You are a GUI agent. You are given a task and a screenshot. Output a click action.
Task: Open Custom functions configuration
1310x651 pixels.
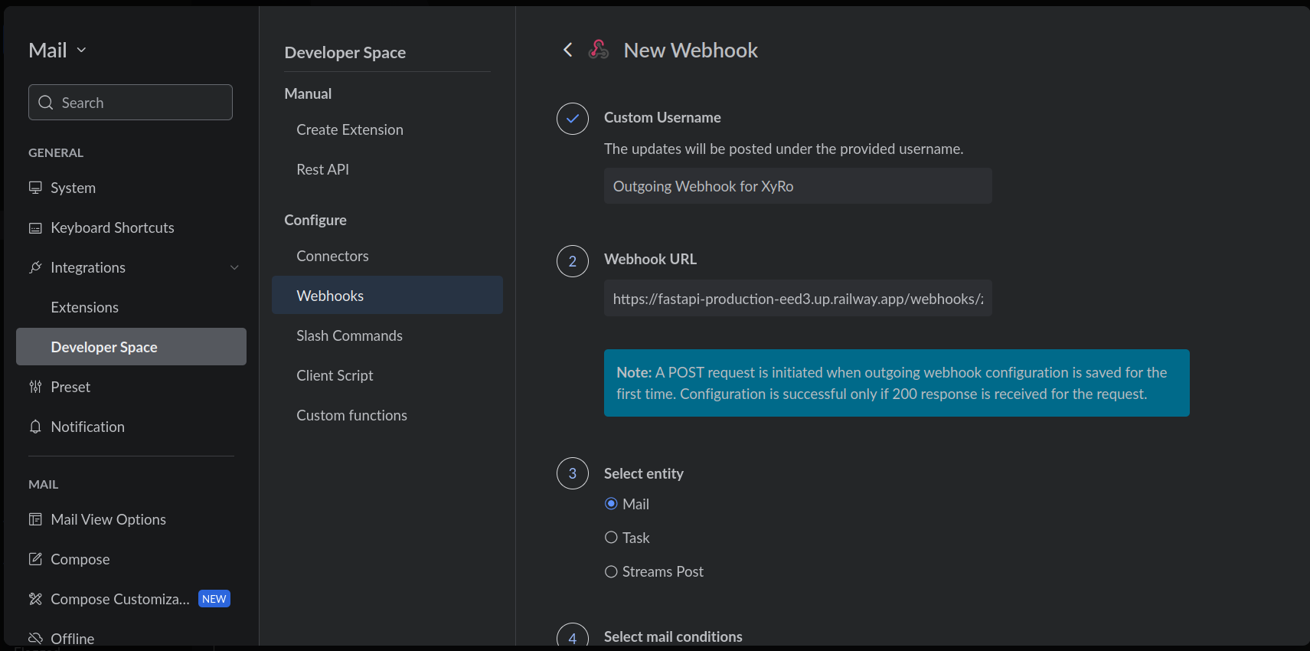387,415
